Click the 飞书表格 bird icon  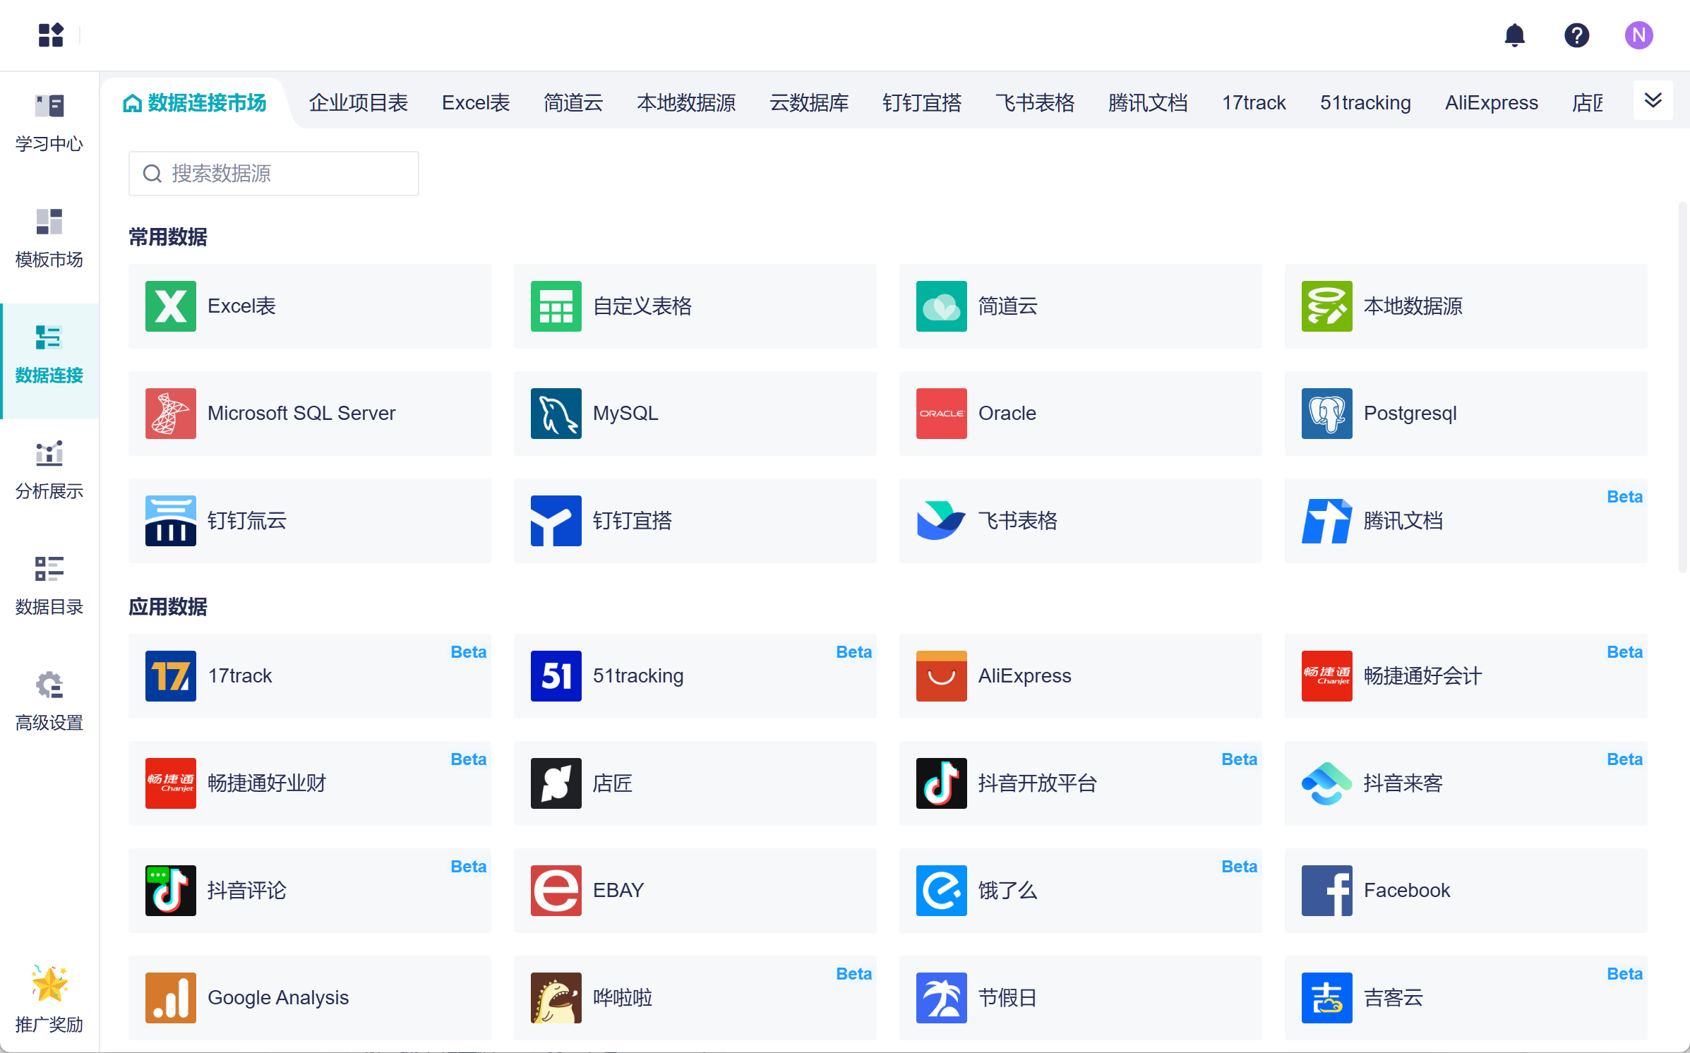coord(942,521)
